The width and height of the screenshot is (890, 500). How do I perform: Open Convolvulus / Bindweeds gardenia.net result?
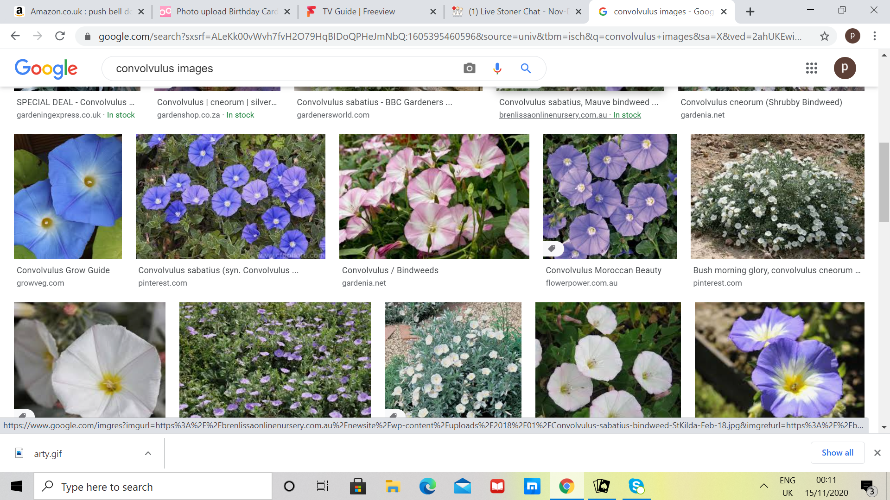click(390, 270)
